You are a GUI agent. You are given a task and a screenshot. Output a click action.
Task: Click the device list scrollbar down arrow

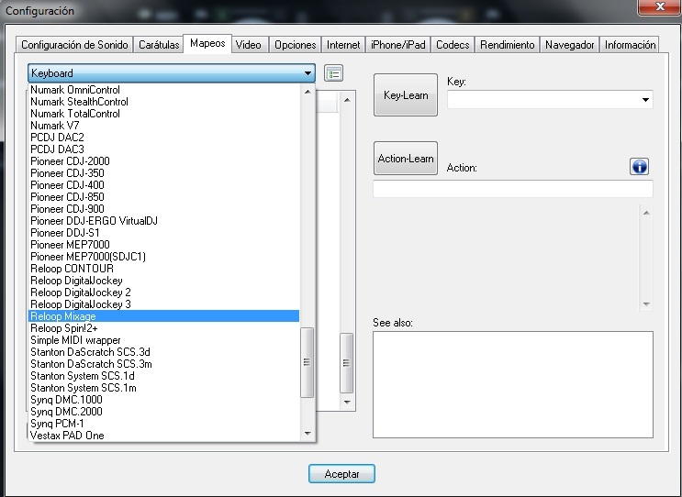pos(307,435)
